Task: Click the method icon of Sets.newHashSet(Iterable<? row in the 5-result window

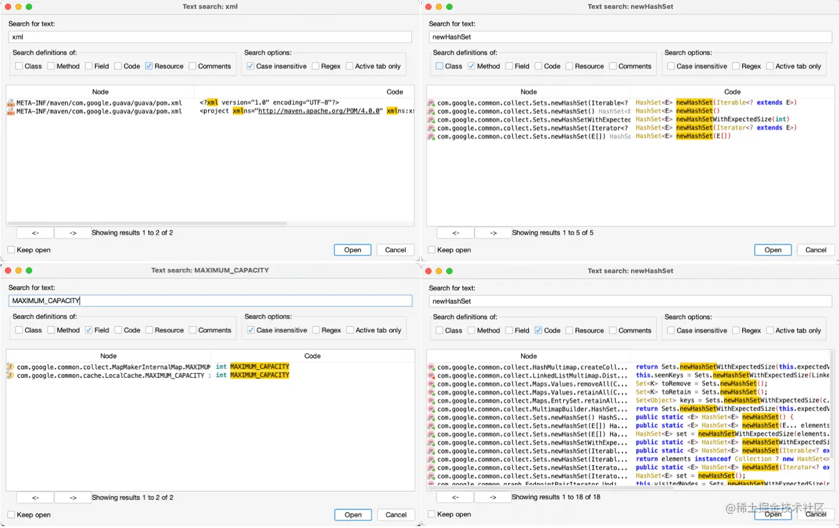Action: click(432, 103)
